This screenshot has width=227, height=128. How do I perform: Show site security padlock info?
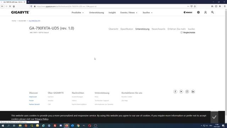click(x=35, y=6)
